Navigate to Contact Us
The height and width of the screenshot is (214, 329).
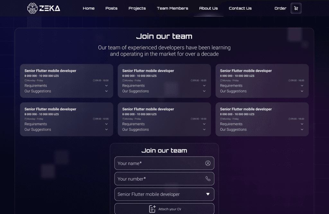click(240, 8)
